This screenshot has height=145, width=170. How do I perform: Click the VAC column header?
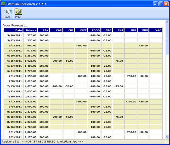[155, 30]
